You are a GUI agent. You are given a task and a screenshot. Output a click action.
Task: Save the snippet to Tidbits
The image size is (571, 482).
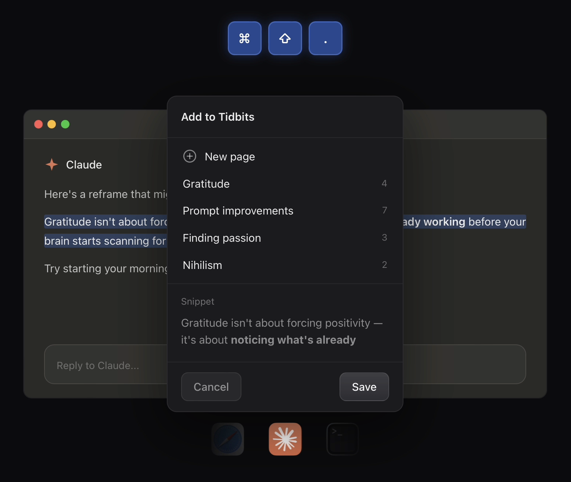coord(364,387)
